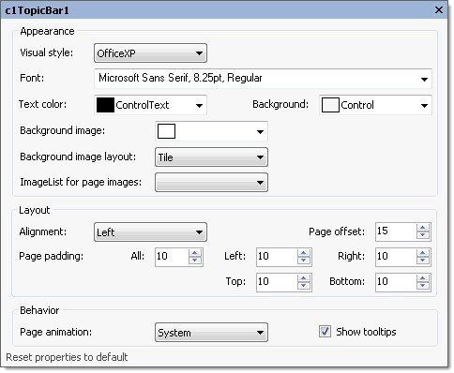This screenshot has width=454, height=373.
Task: Close the c1TopicBar1 dialog
Action: pos(439,10)
